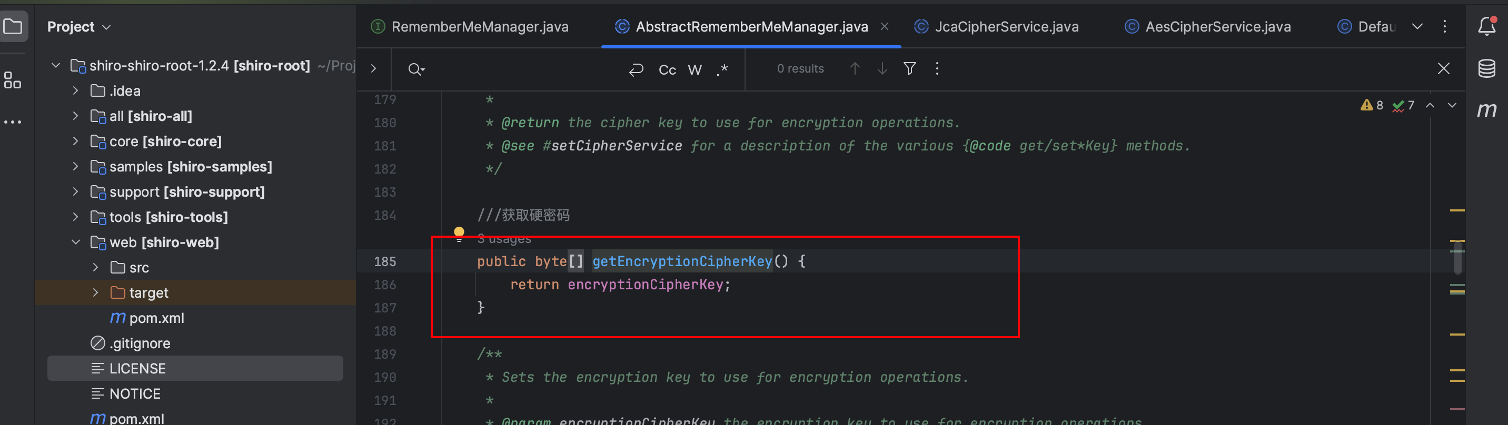Open search bar more options menu
Image resolution: width=1508 pixels, height=425 pixels.
pos(937,69)
